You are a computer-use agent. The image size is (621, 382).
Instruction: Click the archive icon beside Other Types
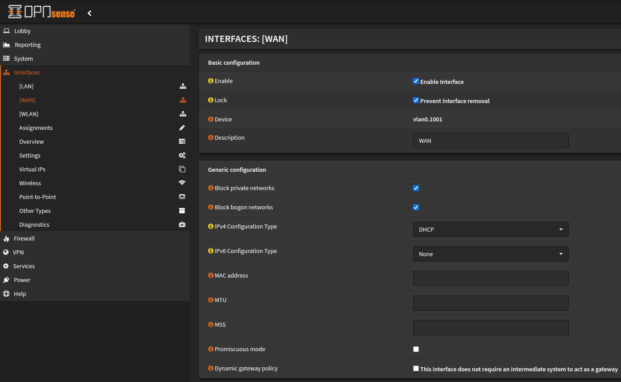click(x=182, y=211)
